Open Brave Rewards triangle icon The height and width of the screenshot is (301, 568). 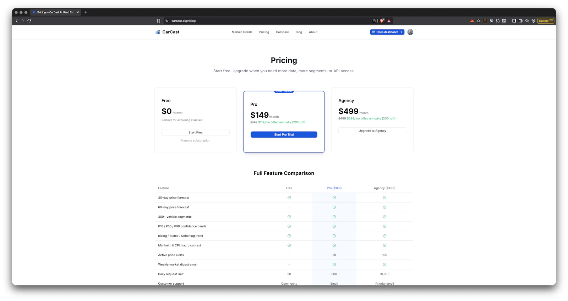click(x=389, y=21)
